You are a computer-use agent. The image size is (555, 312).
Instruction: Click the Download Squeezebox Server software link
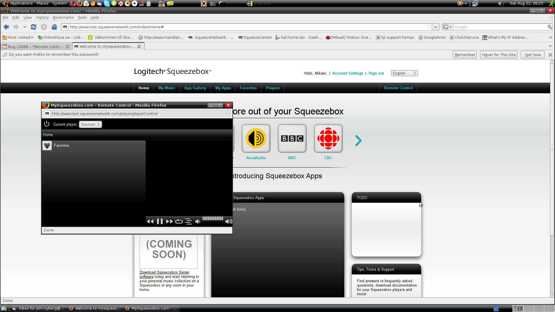(164, 272)
